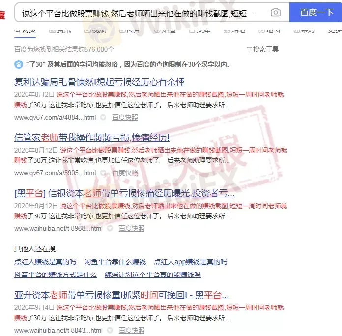
Task: Open 百度快照 for www.qv67.com/a/5905 result
Action: tap(125, 173)
